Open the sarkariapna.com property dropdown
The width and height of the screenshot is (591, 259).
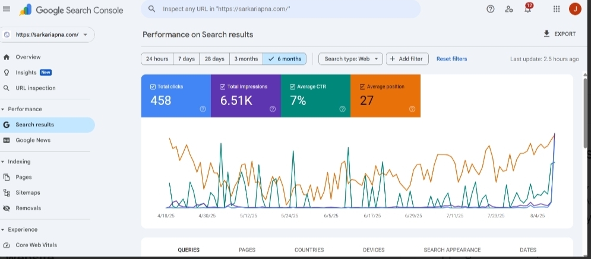coord(48,34)
